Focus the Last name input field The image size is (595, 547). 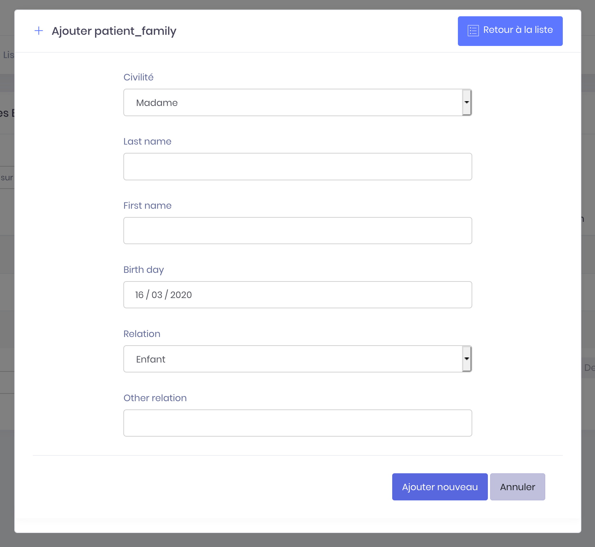[297, 167]
